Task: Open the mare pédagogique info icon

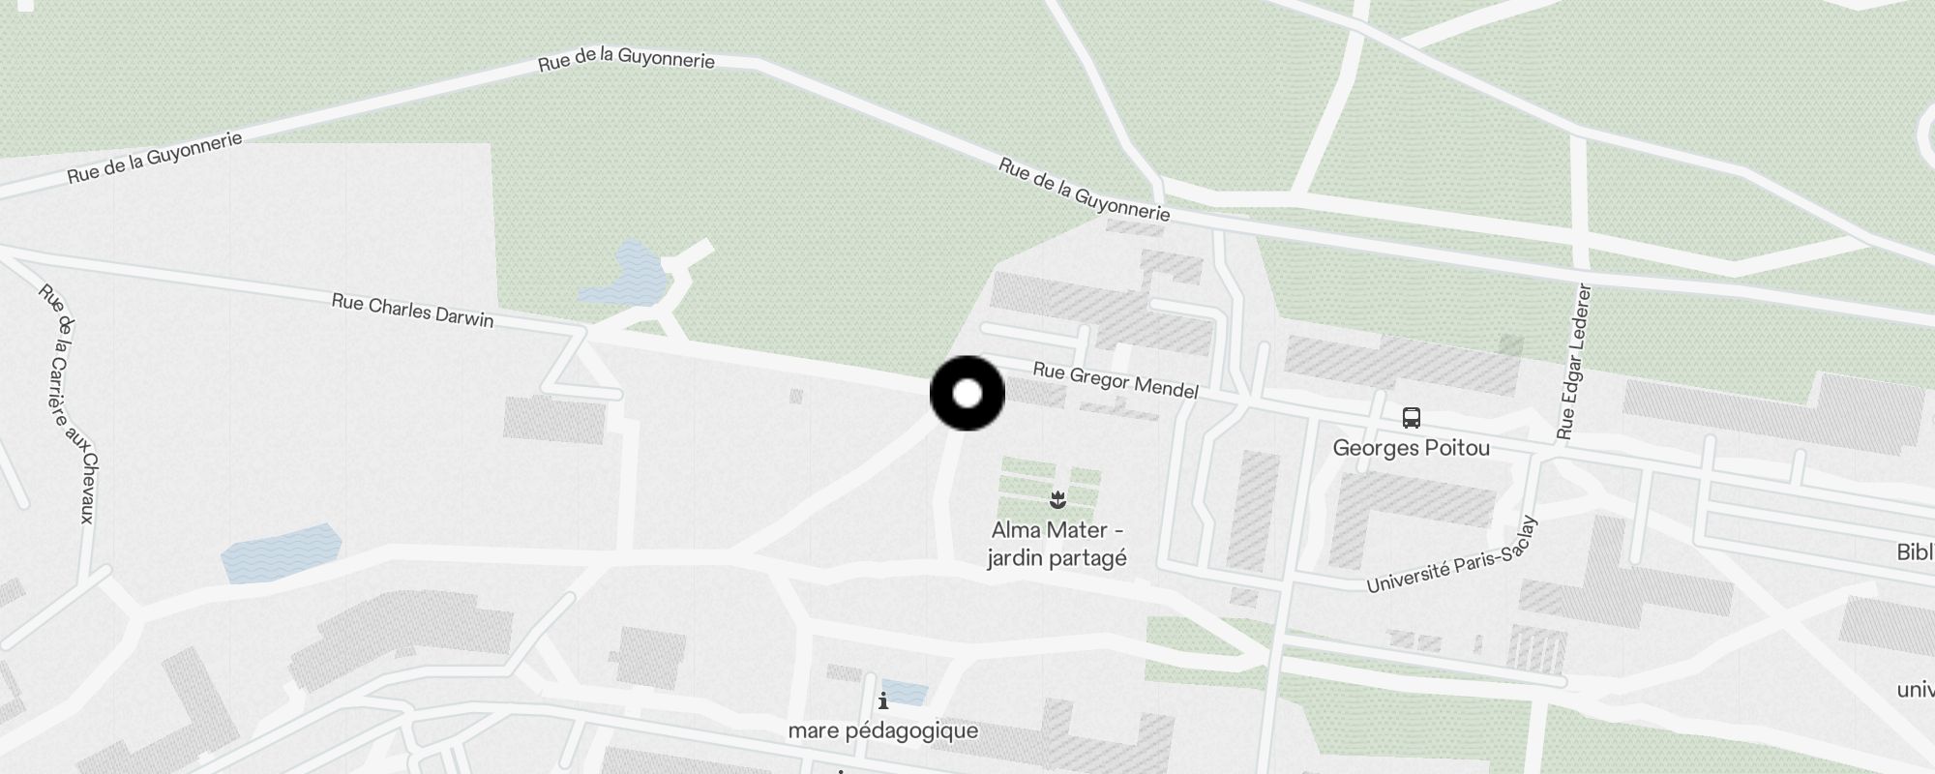Action: tap(883, 700)
